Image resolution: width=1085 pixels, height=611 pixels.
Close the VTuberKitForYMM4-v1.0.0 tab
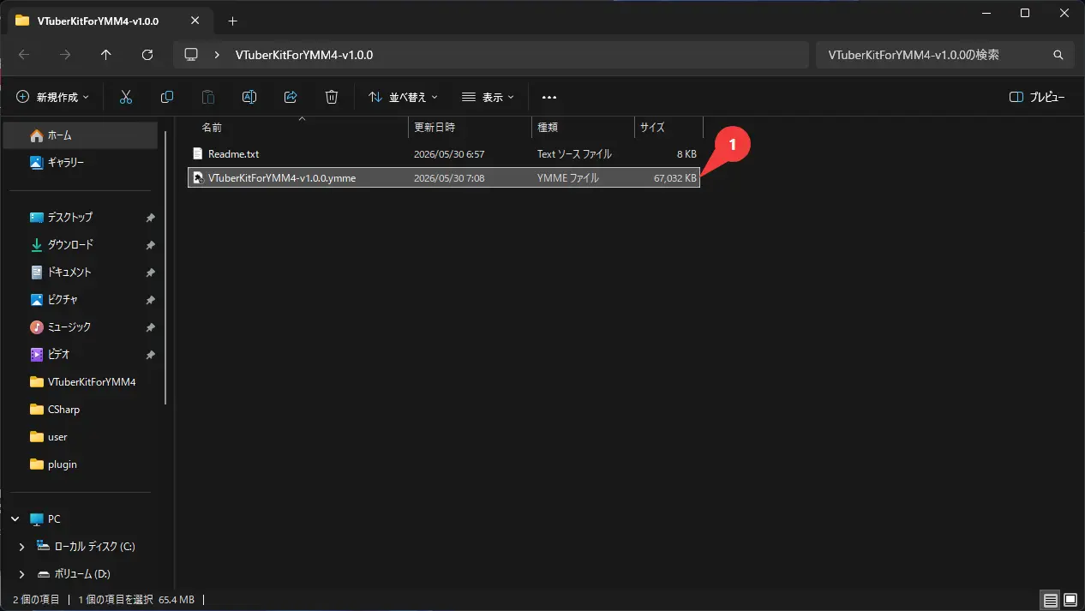tap(196, 21)
